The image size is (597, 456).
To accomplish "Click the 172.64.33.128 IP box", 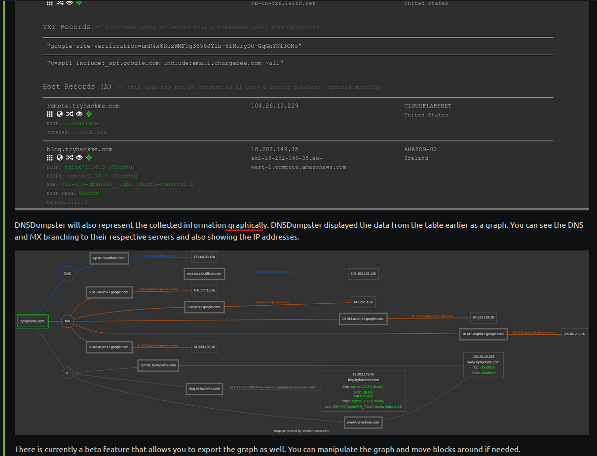I will point(204,257).
